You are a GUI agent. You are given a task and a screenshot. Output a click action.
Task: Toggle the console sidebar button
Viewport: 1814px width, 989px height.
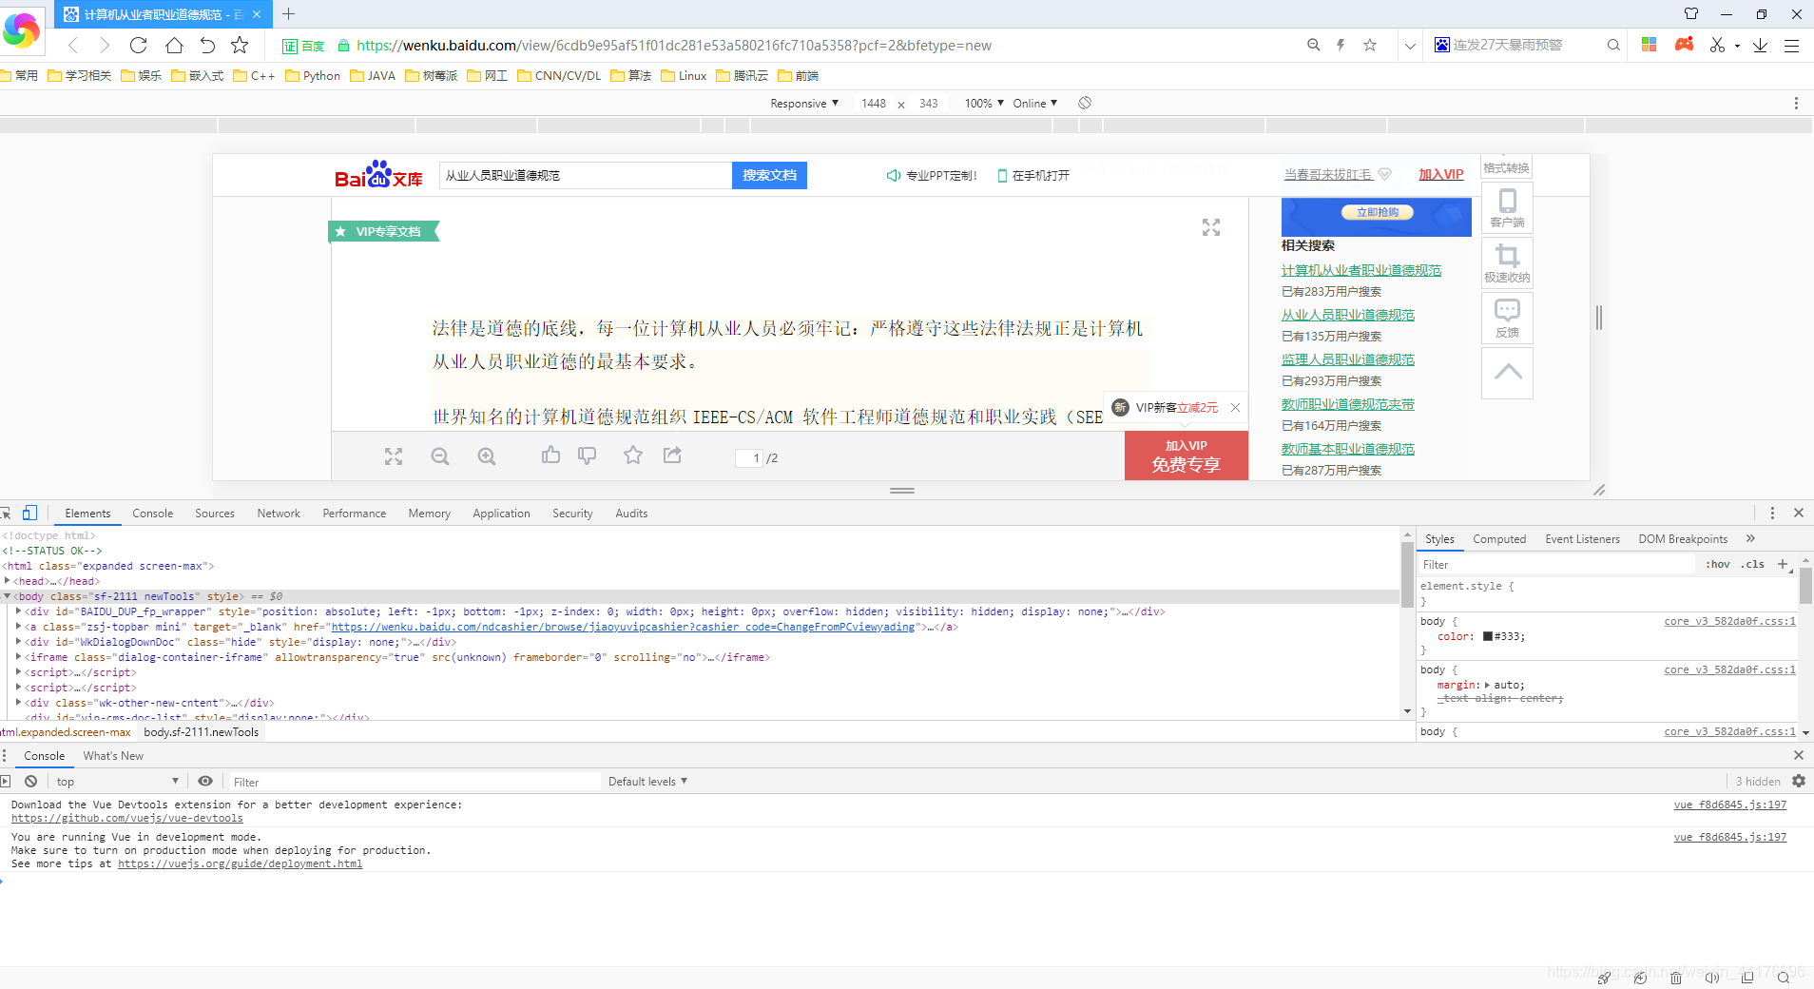(5, 781)
